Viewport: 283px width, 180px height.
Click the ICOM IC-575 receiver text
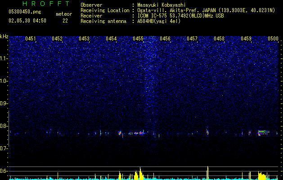[x=180, y=16]
